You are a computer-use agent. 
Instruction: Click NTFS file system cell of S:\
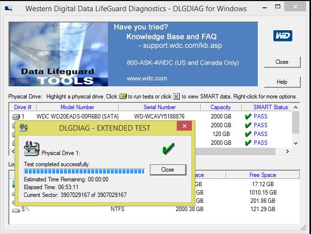(x=117, y=209)
